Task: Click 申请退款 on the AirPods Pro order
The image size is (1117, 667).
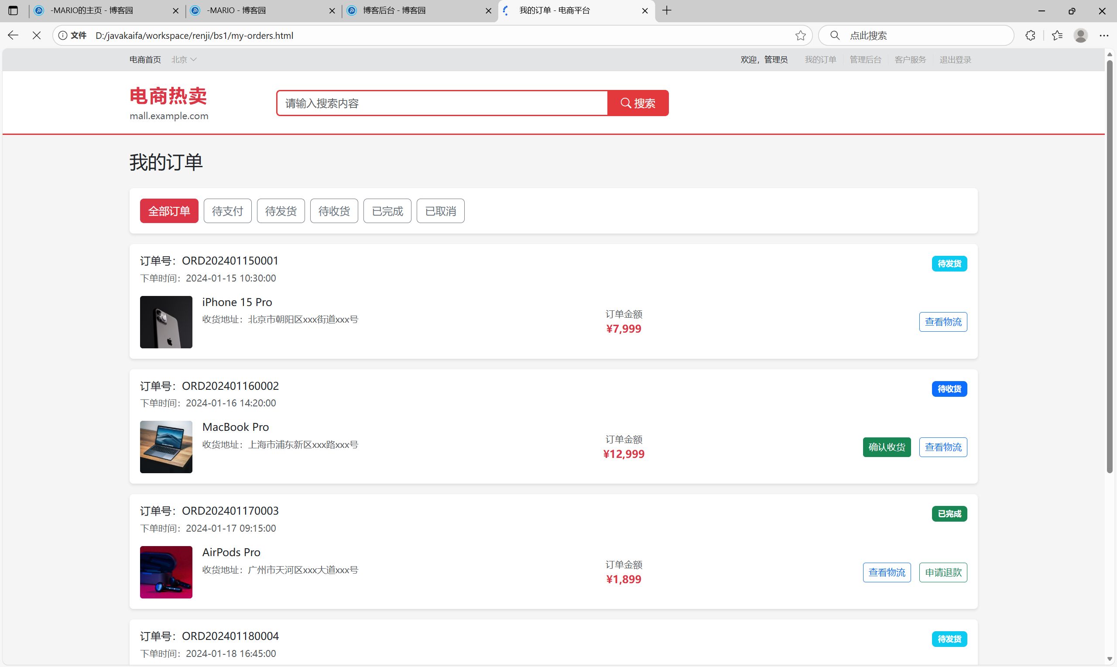Action: pyautogui.click(x=943, y=572)
